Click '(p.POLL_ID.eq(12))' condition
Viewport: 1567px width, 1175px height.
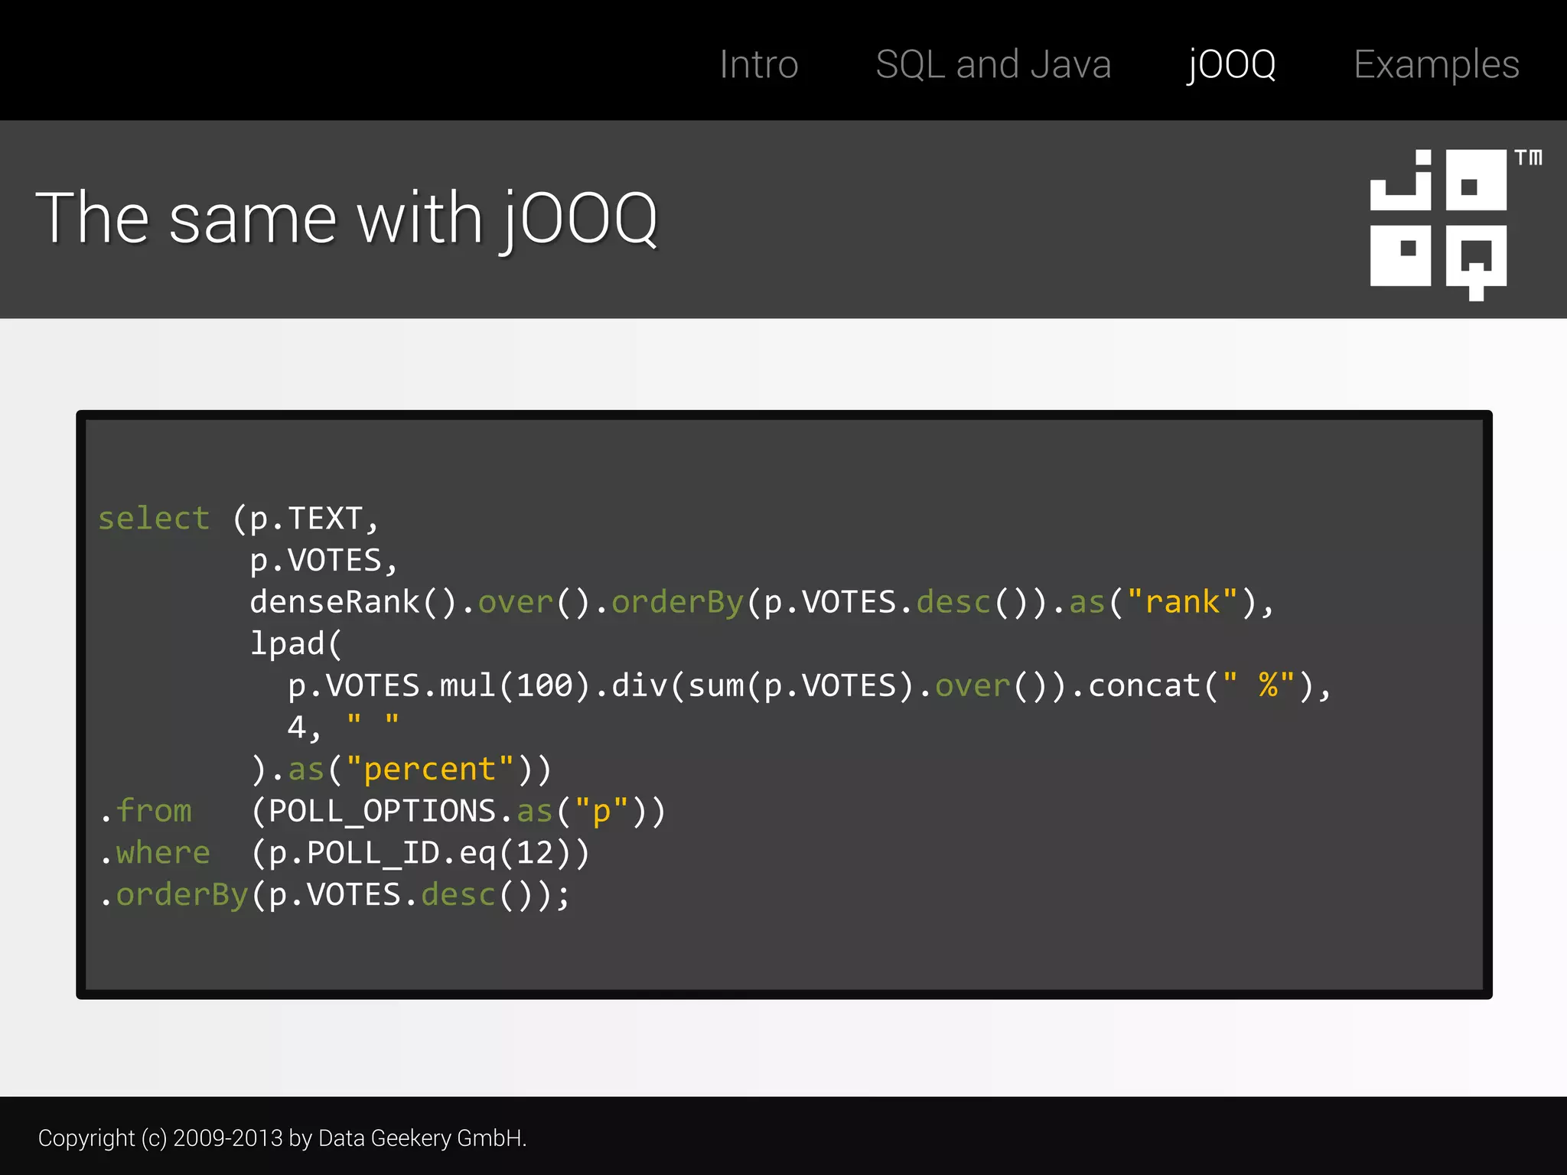[421, 853]
